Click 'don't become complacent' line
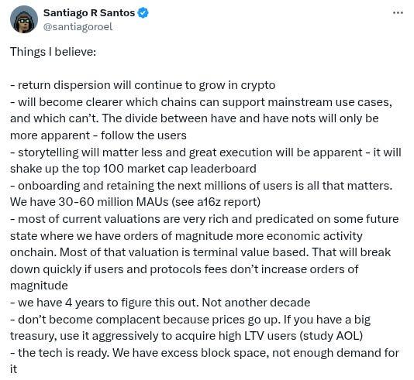Viewport: 414px width, 380px height. click(191, 320)
